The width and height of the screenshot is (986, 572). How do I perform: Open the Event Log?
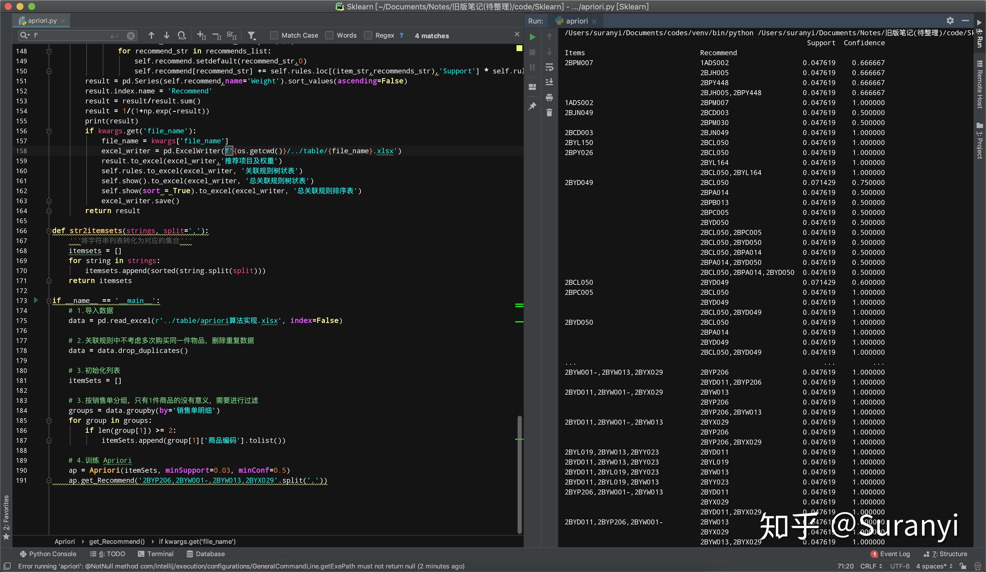895,554
